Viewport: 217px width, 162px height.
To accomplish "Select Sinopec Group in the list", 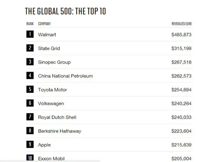I will coord(54,62).
